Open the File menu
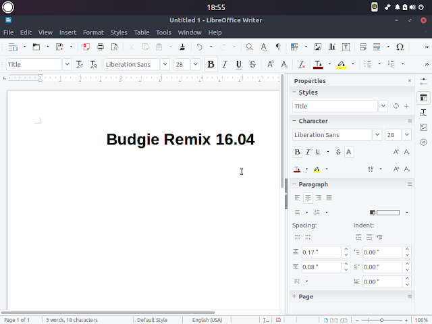Screen dimensions: 432x324 pos(8,32)
